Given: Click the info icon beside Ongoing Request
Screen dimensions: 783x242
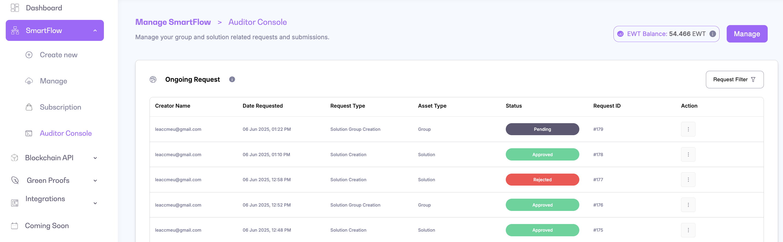Looking at the screenshot, I should 232,79.
